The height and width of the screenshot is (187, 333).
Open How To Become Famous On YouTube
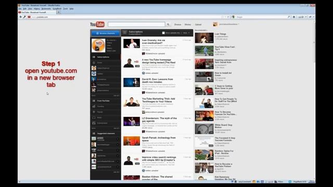point(225,113)
